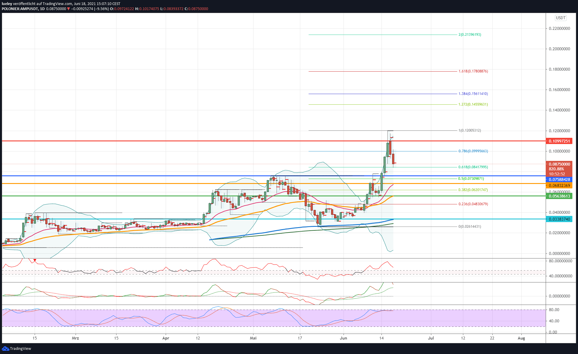The image size is (578, 354).
Task: Click the Fibonacci label 2(0.21396193)
Action: point(470,35)
